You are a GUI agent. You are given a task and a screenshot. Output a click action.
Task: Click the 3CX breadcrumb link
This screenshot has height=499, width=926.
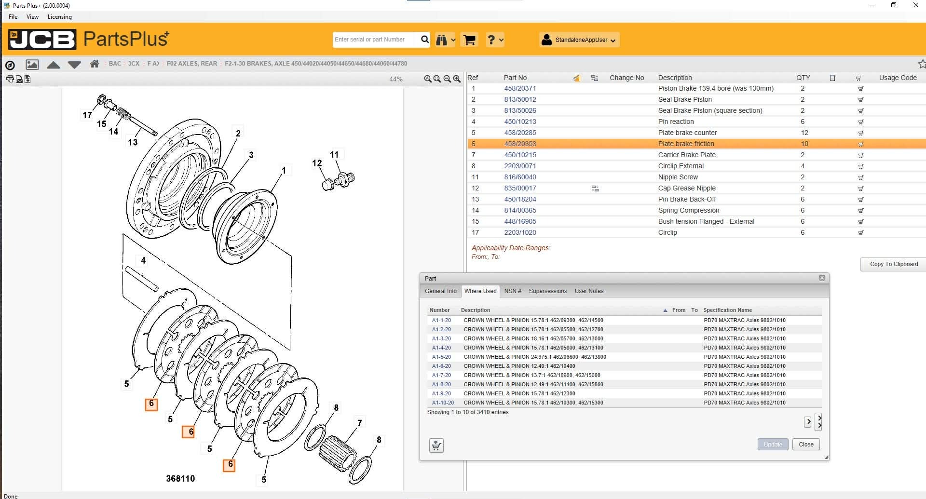[x=134, y=64]
